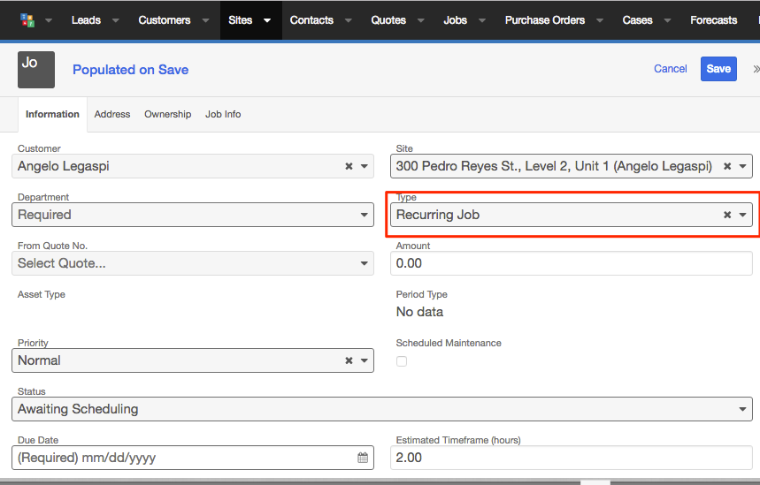Click the Populated on Save title
Viewport: 760px width, 485px height.
[x=130, y=70]
